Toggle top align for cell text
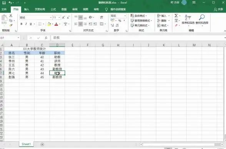Screen dimensions: 226x149 76,18
